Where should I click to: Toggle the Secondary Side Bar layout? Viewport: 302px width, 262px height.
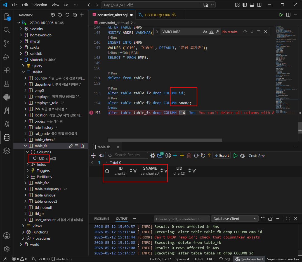pyautogui.click(x=259, y=5)
